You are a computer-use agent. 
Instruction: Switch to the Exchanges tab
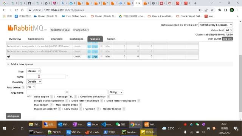[x=76, y=39]
